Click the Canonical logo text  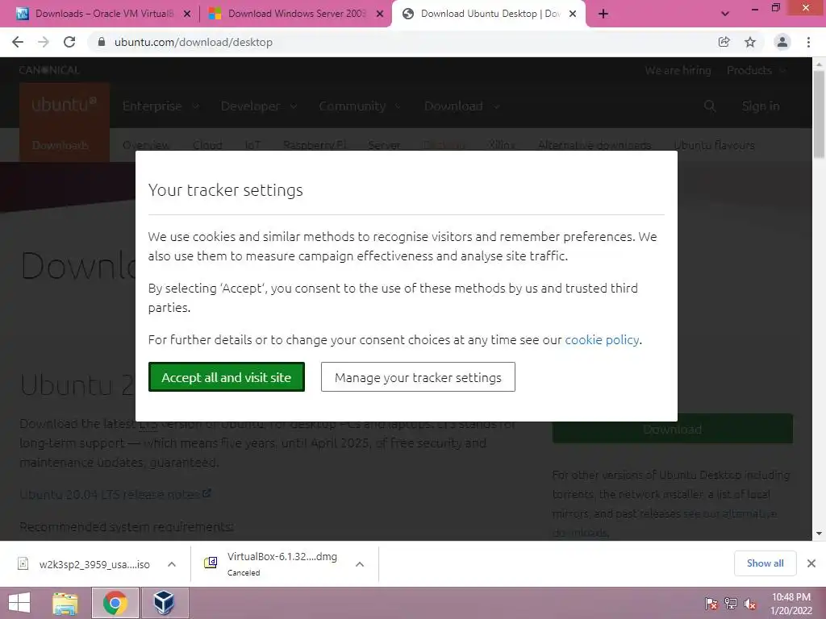(x=49, y=71)
